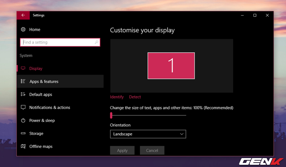
Task: Click the Detect link
Action: [x=135, y=97]
